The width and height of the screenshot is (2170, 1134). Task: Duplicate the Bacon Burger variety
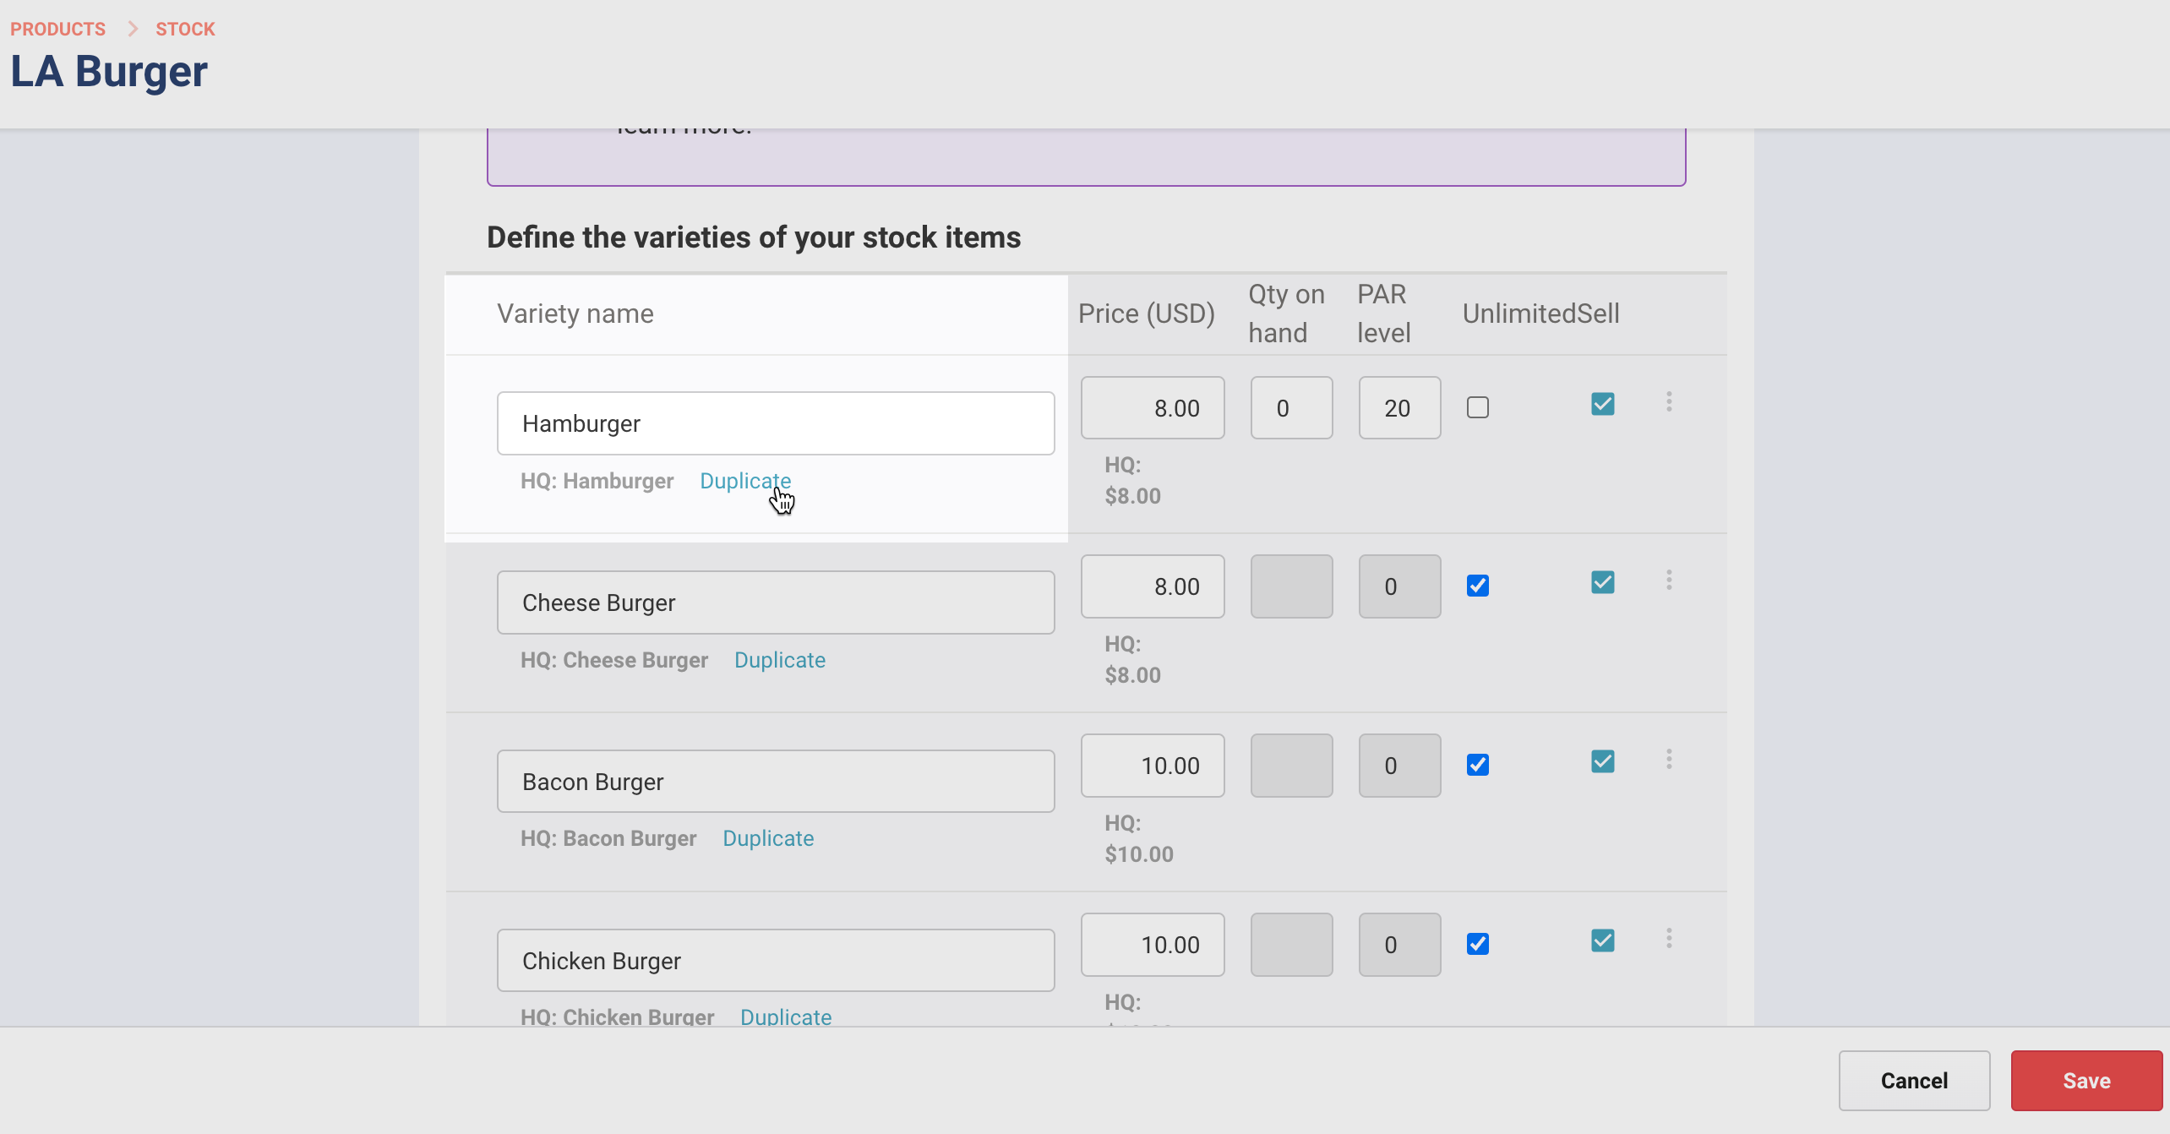(768, 838)
